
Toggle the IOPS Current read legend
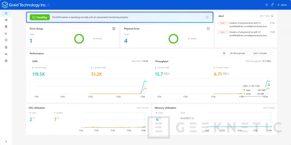point(40,67)
